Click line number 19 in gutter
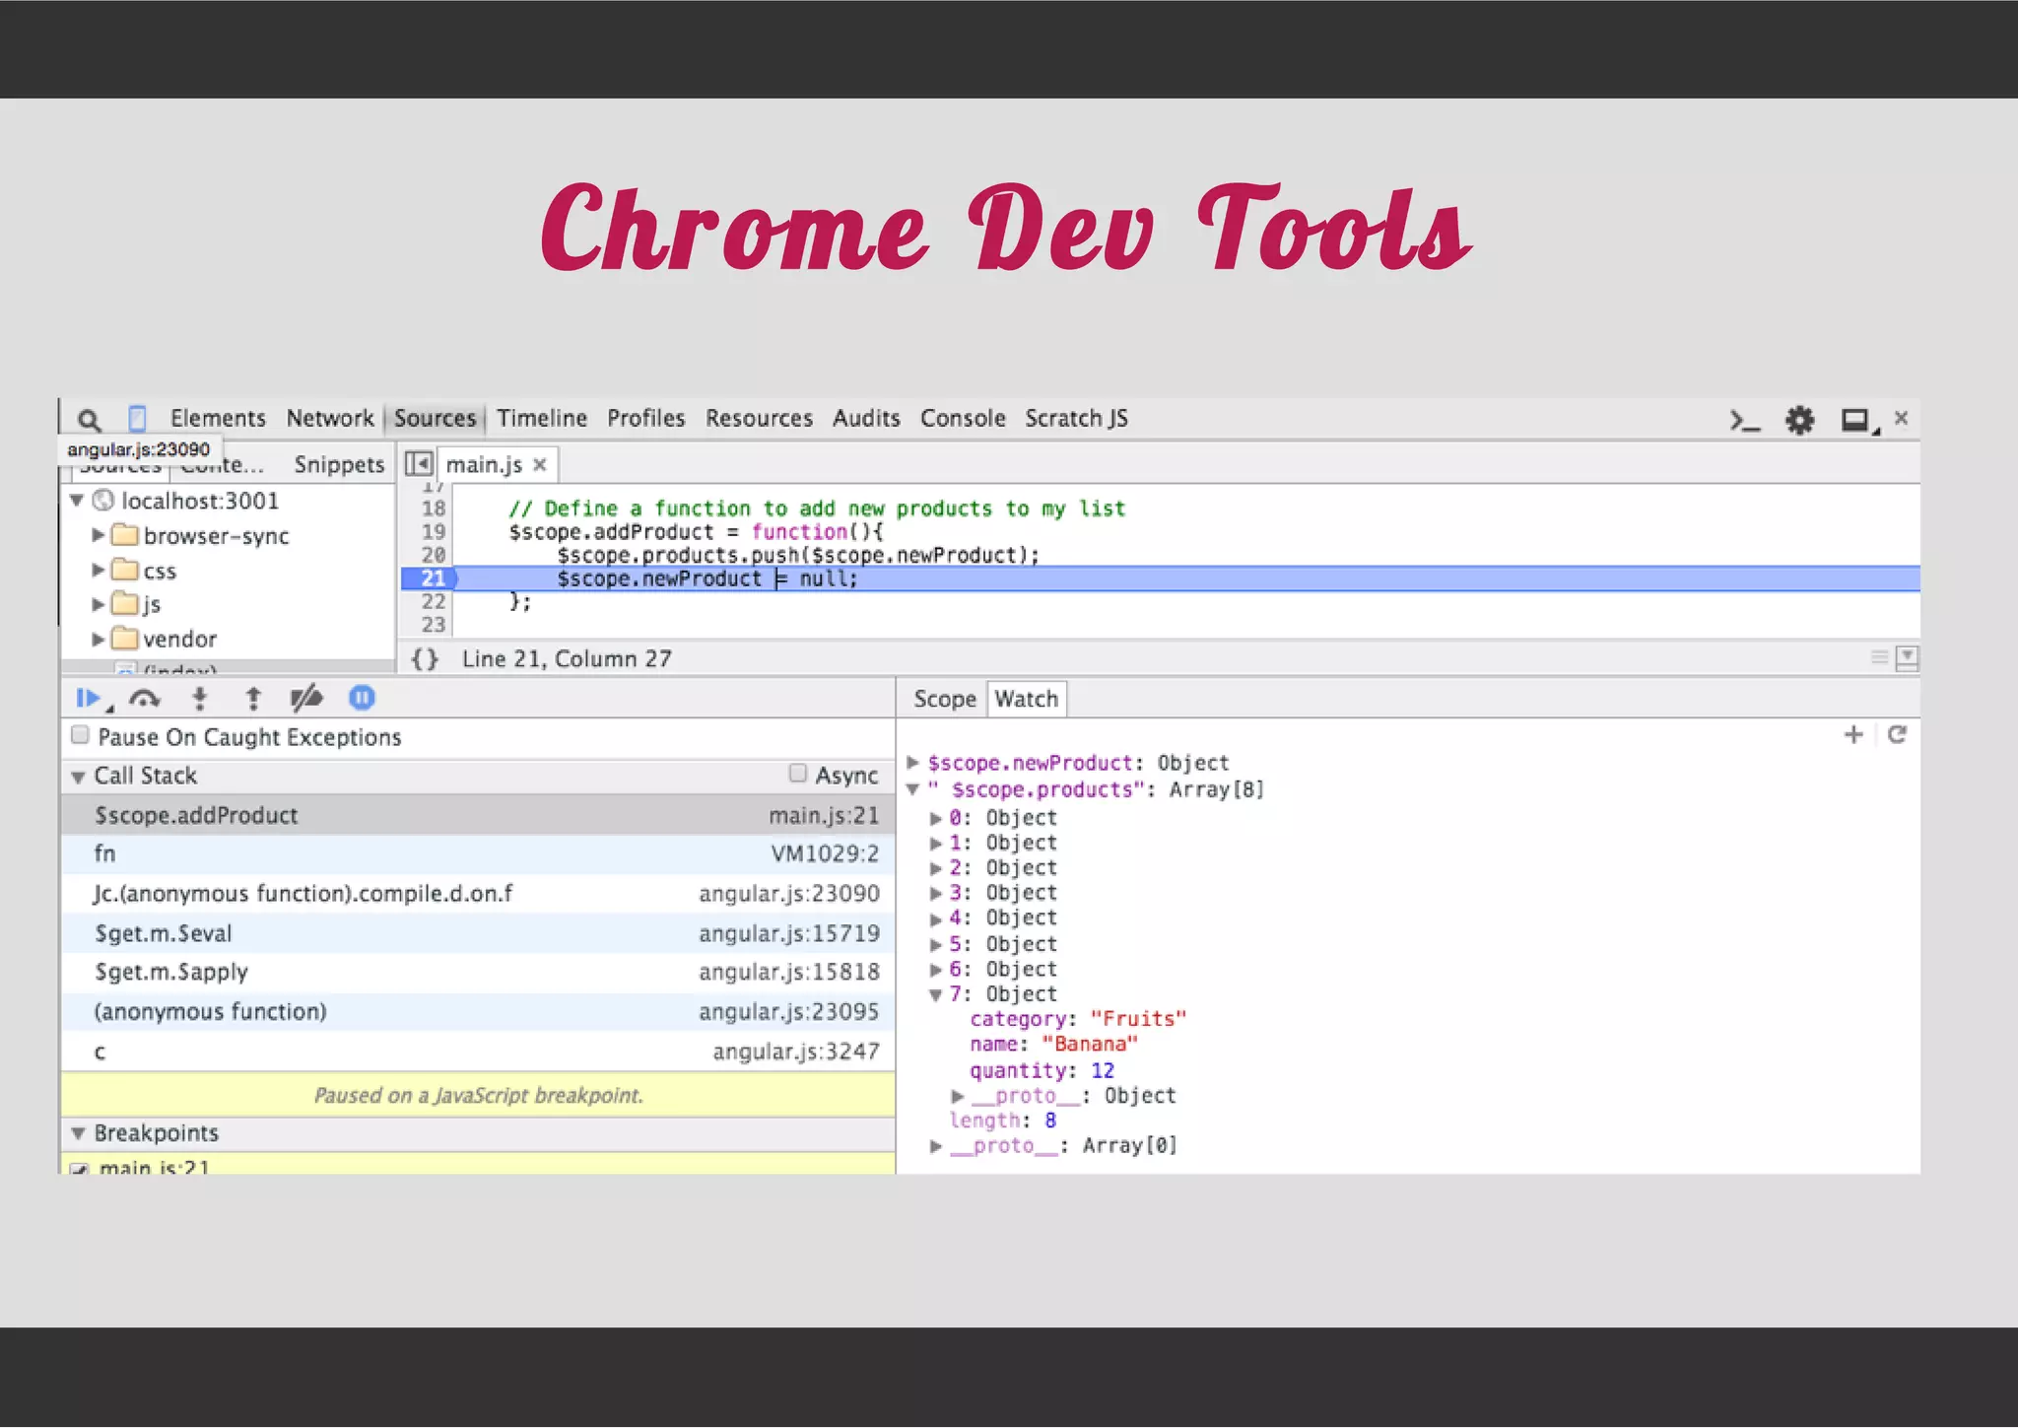This screenshot has width=2018, height=1428. [x=434, y=532]
